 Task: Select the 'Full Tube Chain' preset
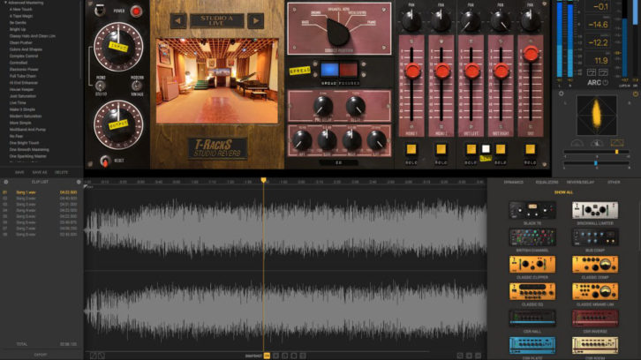pyautogui.click(x=23, y=76)
